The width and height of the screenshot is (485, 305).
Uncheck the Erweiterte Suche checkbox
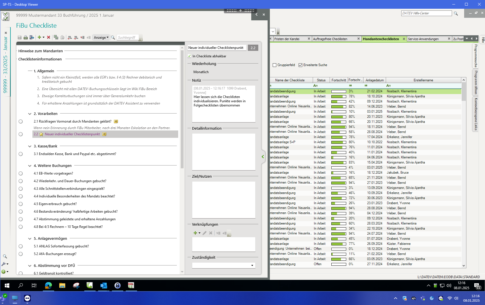click(300, 65)
